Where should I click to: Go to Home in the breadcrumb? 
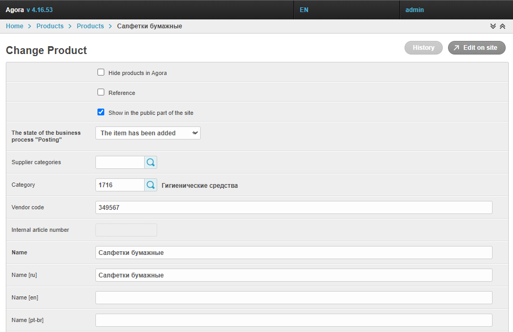coord(15,26)
